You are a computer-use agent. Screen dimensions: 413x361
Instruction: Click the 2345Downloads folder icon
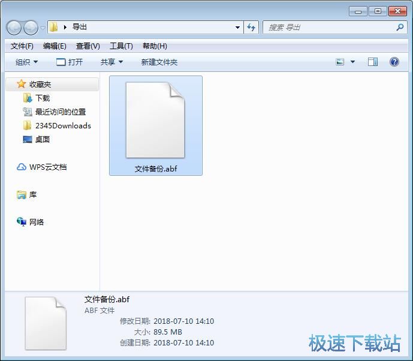pos(27,125)
